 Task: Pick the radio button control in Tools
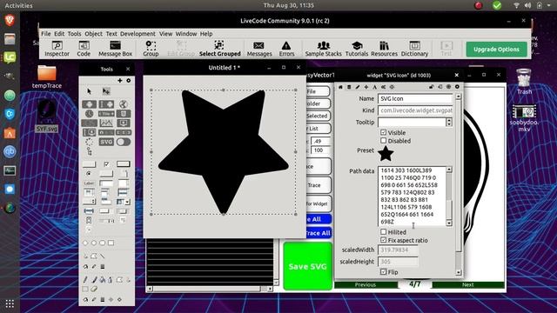click(x=89, y=174)
